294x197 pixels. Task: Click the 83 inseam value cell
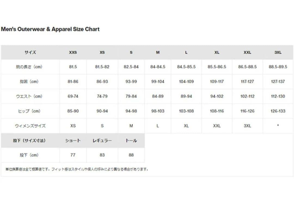point(102,155)
